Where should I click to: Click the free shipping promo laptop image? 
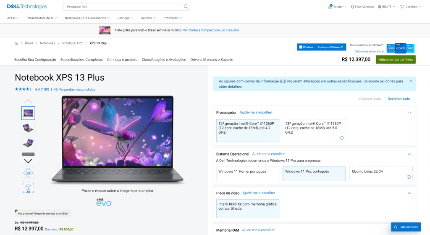[105, 30]
